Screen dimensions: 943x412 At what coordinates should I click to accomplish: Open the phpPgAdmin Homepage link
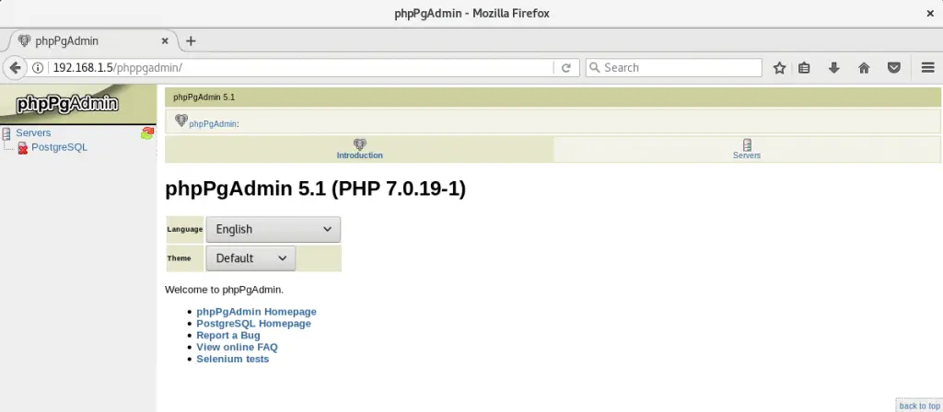tap(256, 312)
